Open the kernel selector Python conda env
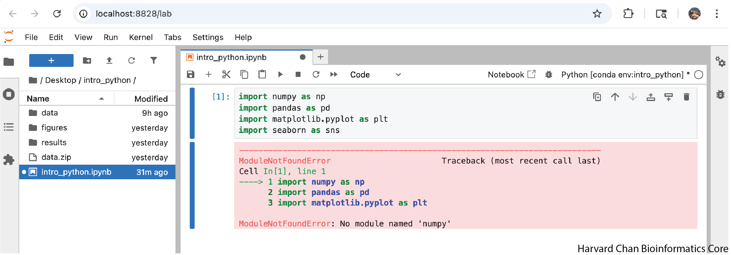The image size is (731, 255). 622,75
